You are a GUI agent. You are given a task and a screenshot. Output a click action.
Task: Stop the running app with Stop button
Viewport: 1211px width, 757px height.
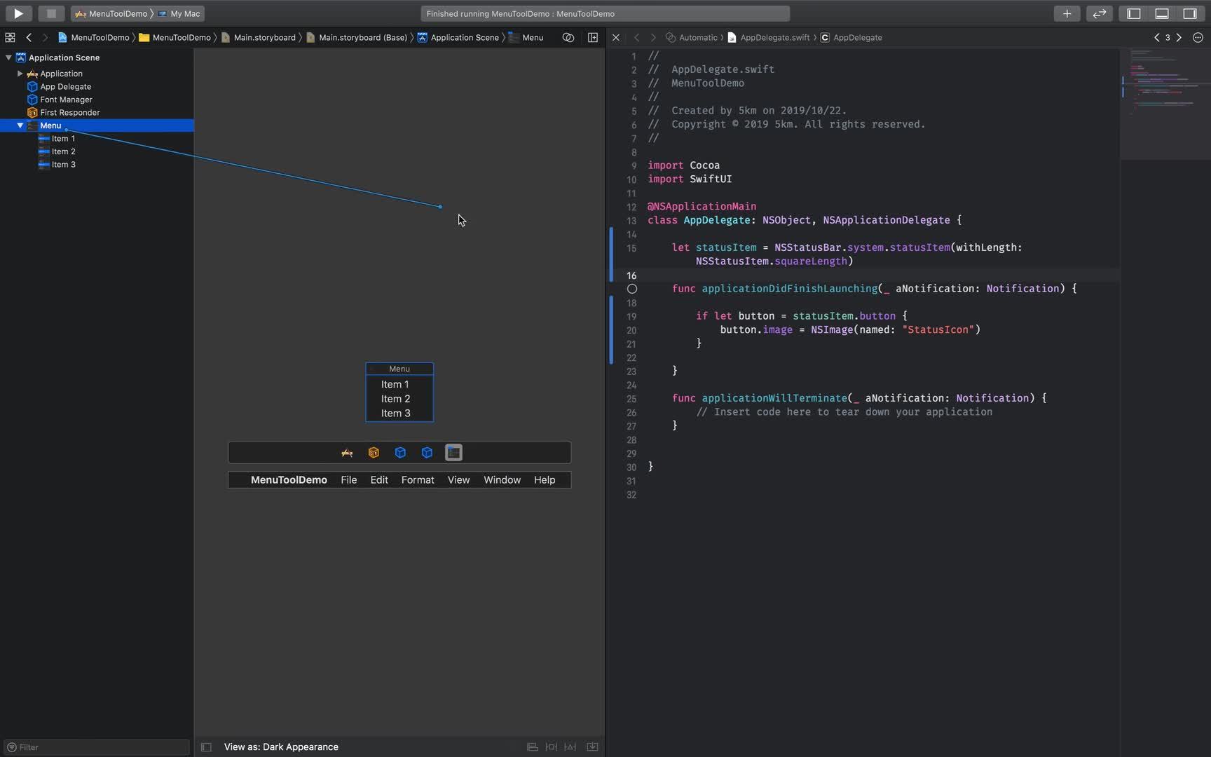(x=50, y=13)
